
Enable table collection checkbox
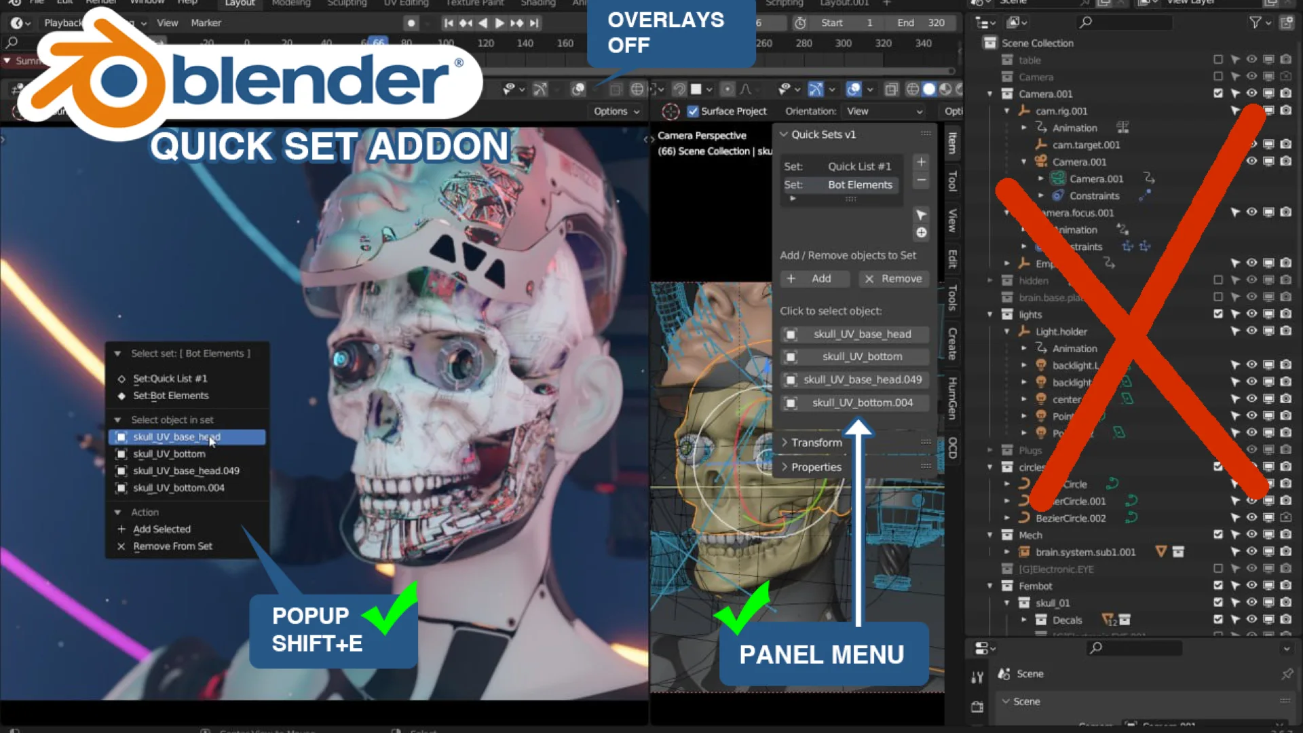(x=1218, y=60)
